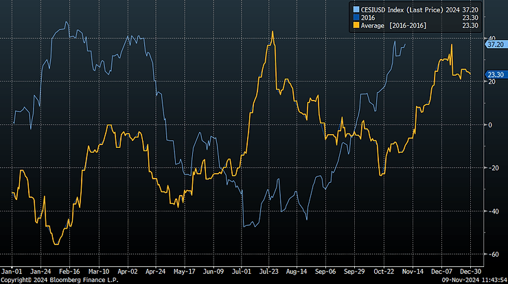Click the orange Average legend swatch
Screen dimensions: 508x284
click(x=356, y=25)
